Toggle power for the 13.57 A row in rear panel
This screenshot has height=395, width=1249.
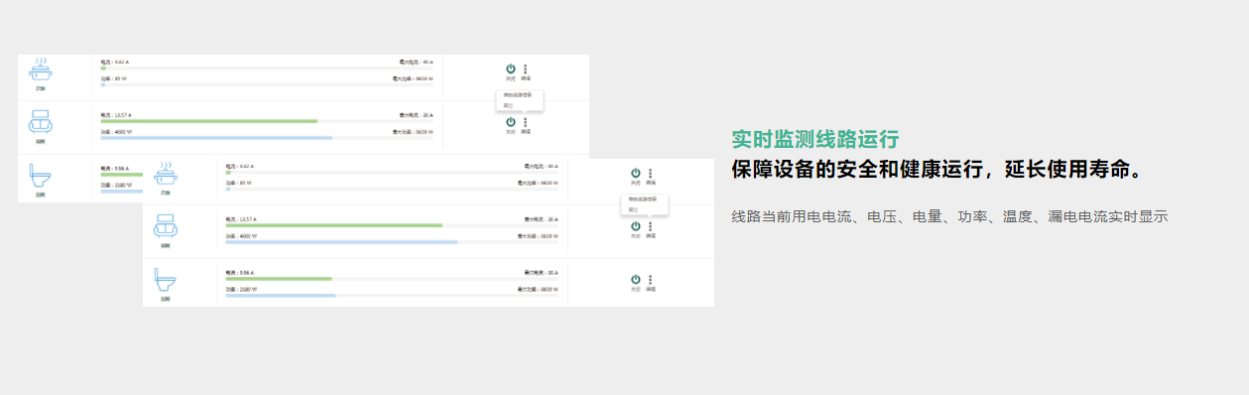tap(511, 122)
